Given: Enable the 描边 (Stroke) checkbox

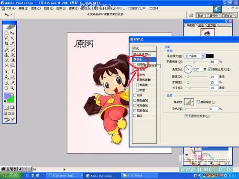Looking at the screenshot, I should (135, 116).
